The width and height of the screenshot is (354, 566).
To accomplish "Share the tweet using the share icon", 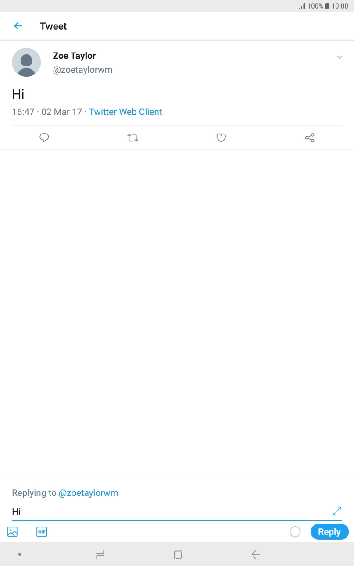I will [309, 137].
